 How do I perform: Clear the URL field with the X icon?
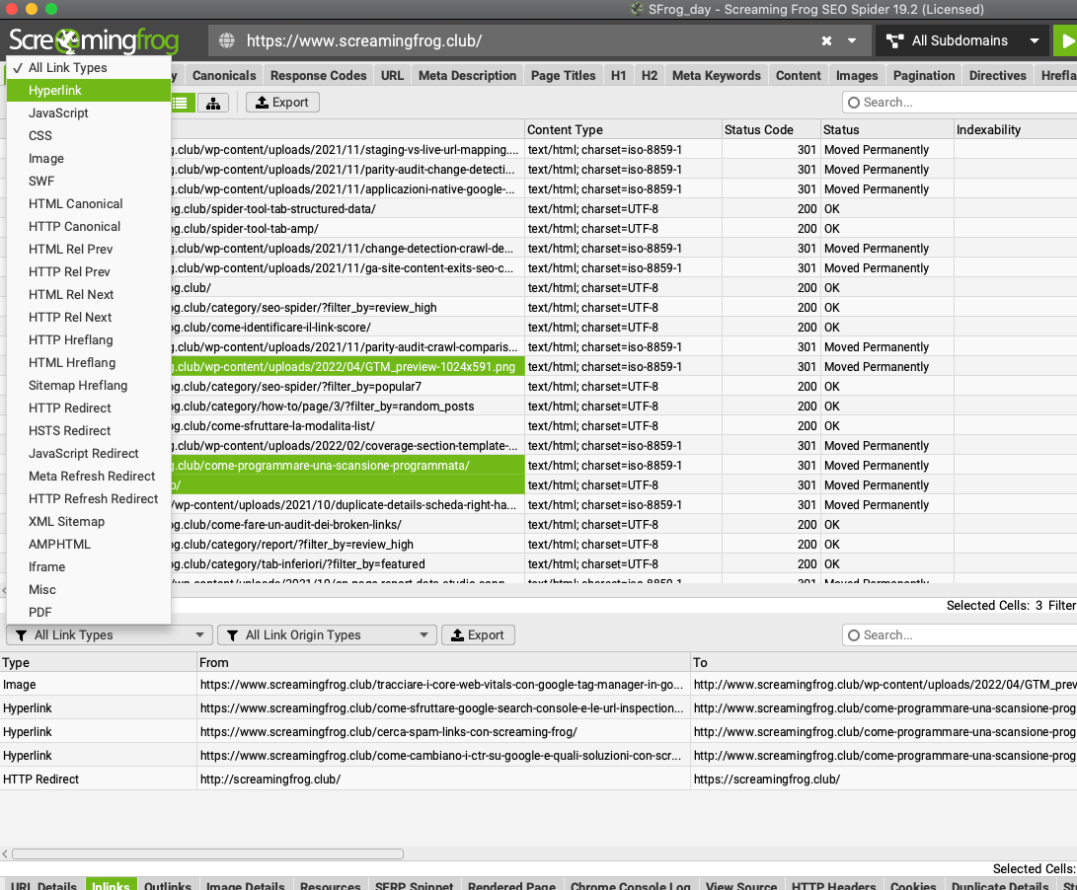coord(826,40)
